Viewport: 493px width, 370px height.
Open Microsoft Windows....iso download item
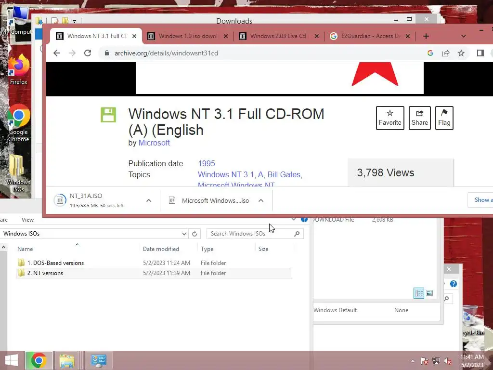click(210, 200)
